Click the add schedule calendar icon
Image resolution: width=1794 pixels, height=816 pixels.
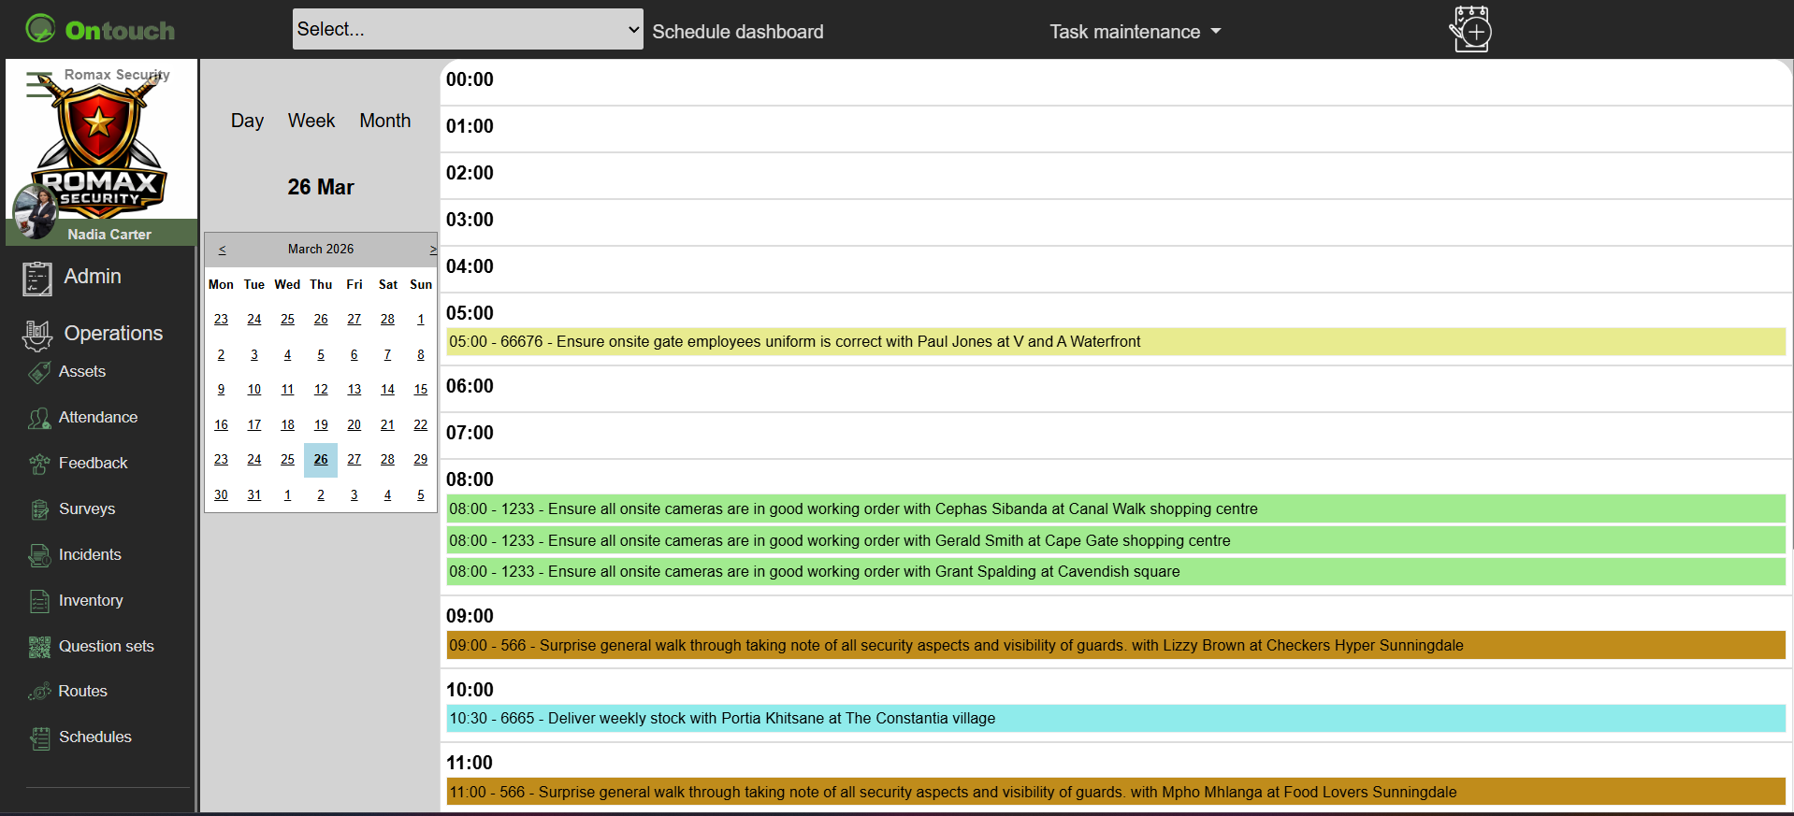(x=1470, y=30)
